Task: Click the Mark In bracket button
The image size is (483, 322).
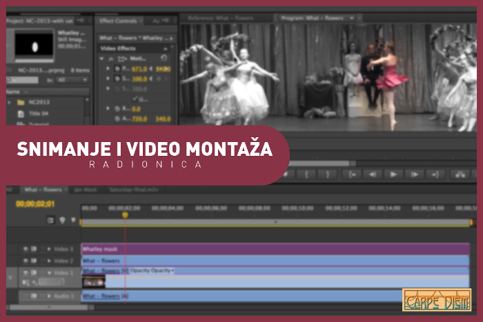Action: click(x=306, y=174)
